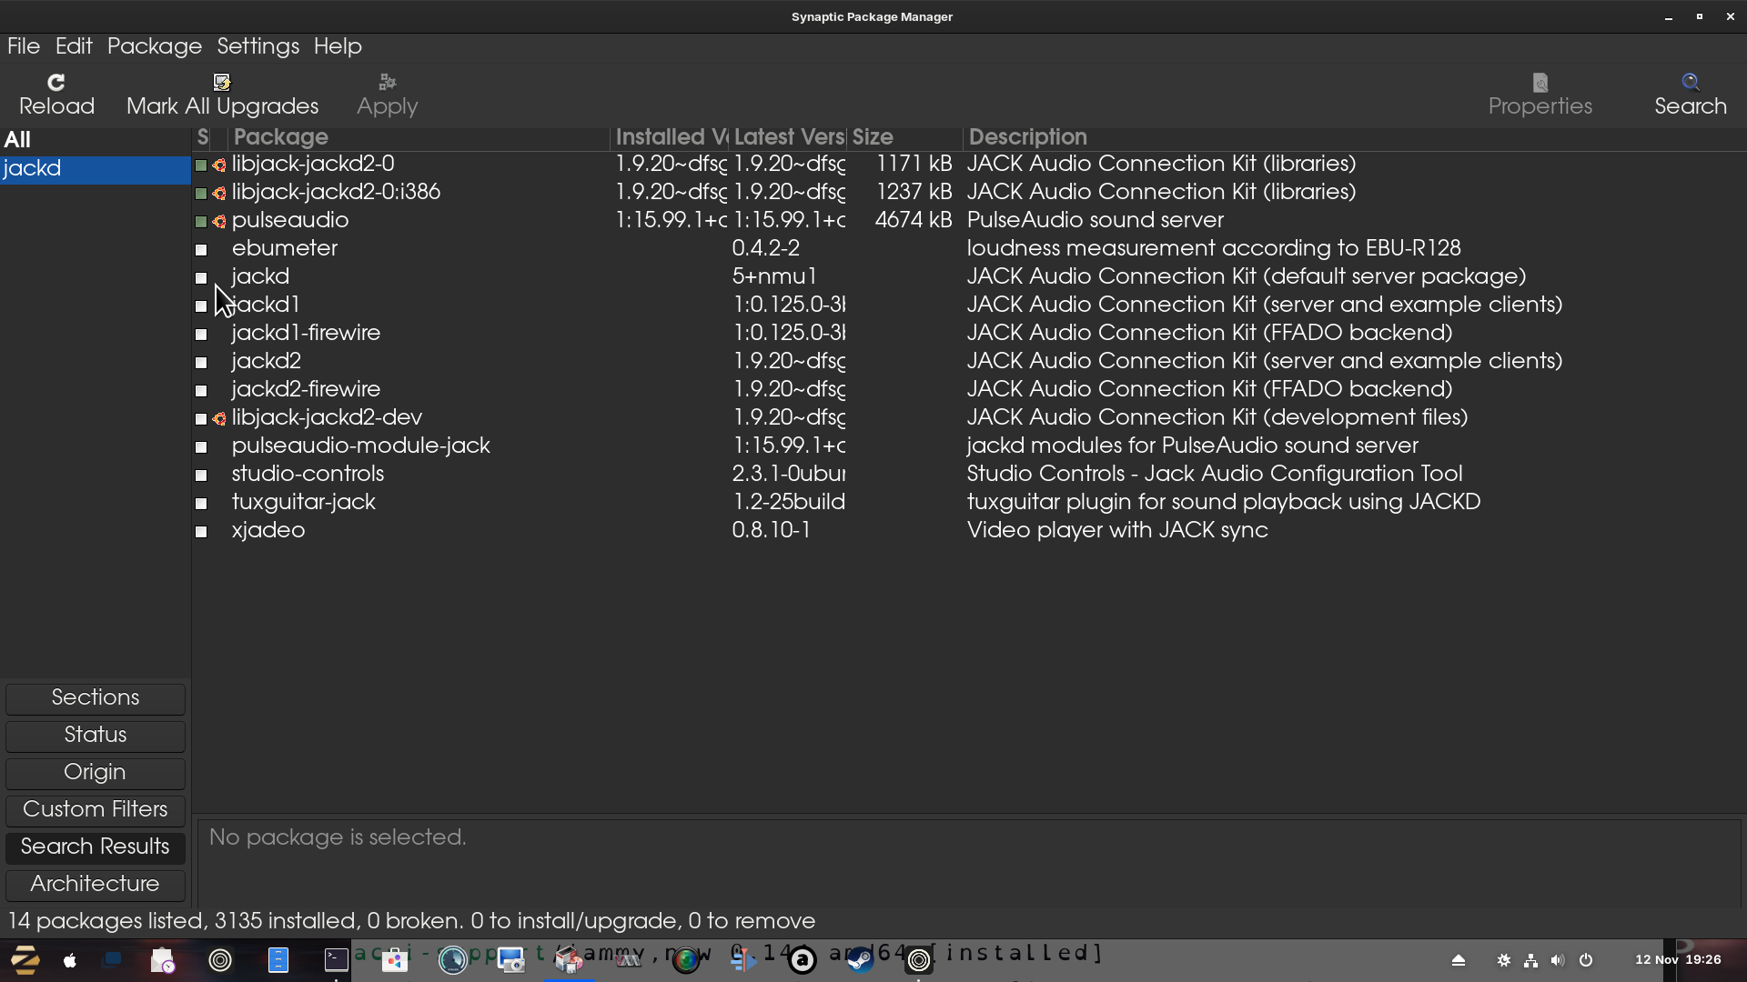The image size is (1747, 982).
Task: Click the Custom Filters button
Action: [x=96, y=809]
